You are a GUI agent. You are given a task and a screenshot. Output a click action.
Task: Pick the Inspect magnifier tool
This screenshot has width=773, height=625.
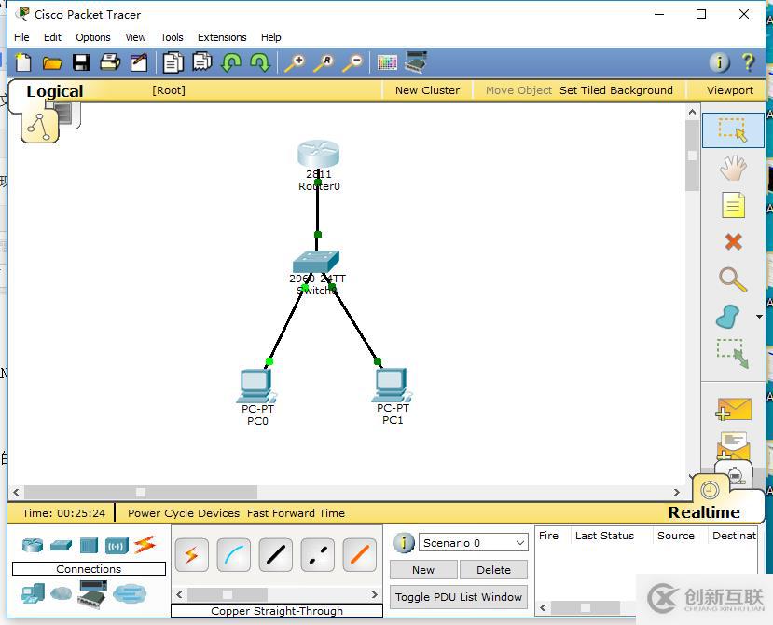pyautogui.click(x=733, y=279)
